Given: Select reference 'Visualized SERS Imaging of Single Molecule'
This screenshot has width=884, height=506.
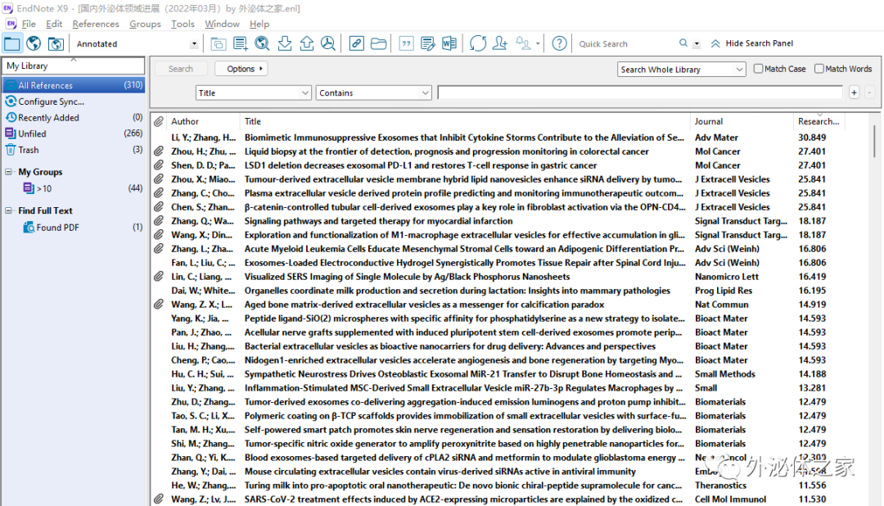Looking at the screenshot, I should point(407,277).
